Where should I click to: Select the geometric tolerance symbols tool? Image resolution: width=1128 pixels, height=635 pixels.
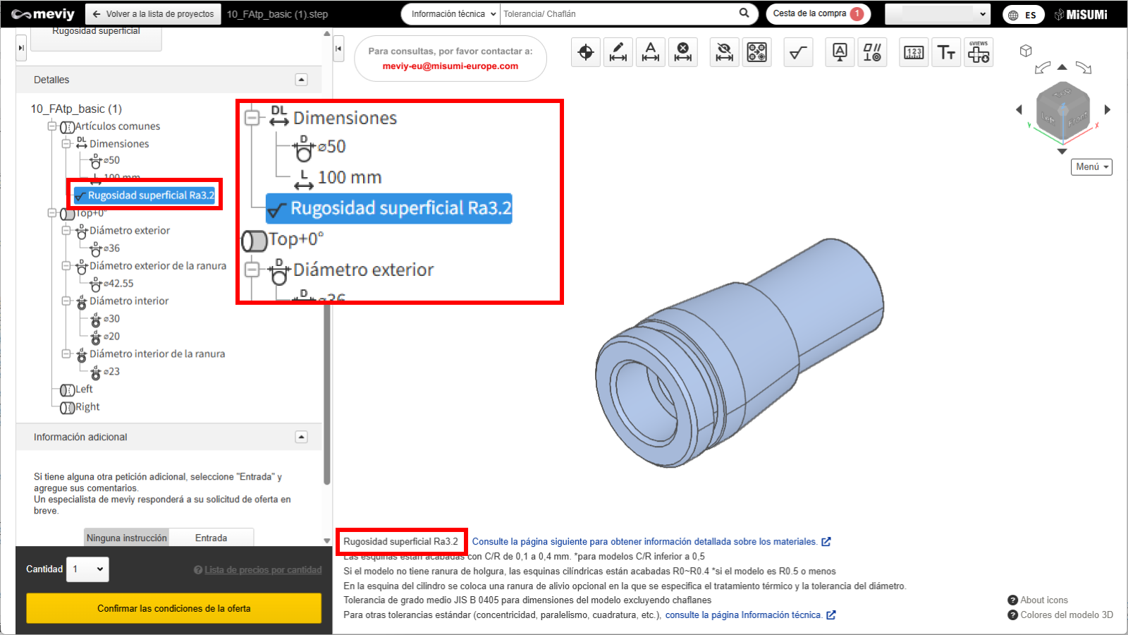872,53
